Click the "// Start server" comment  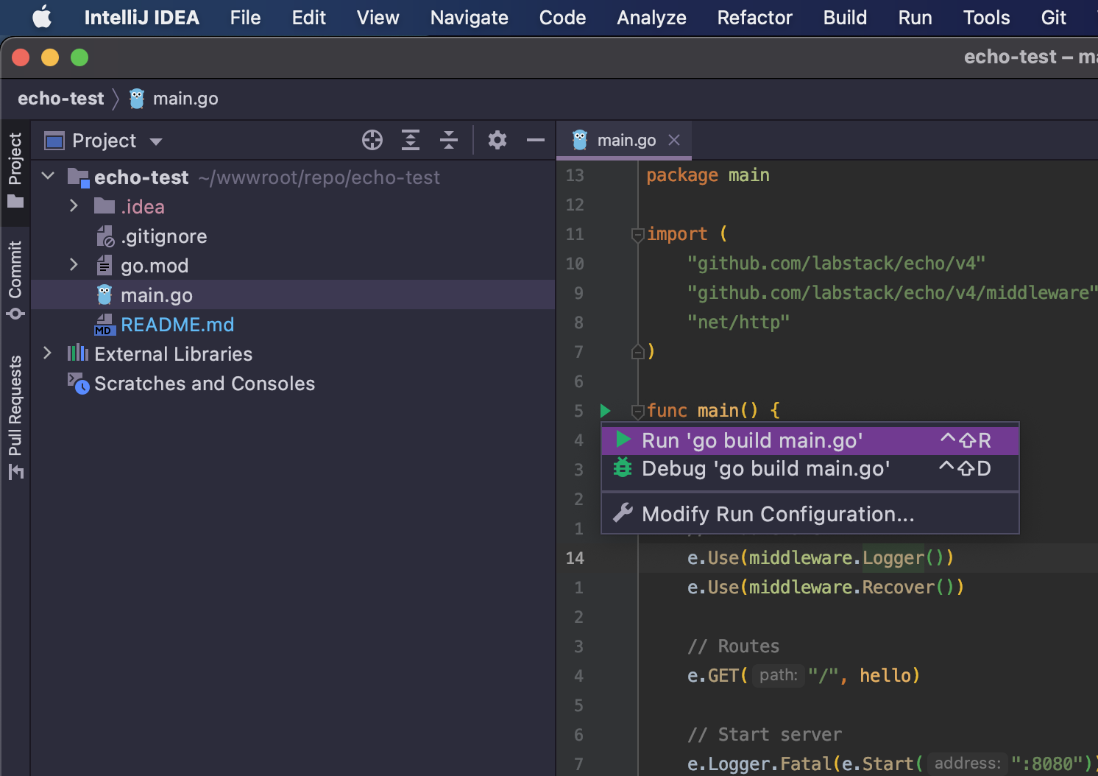point(764,735)
